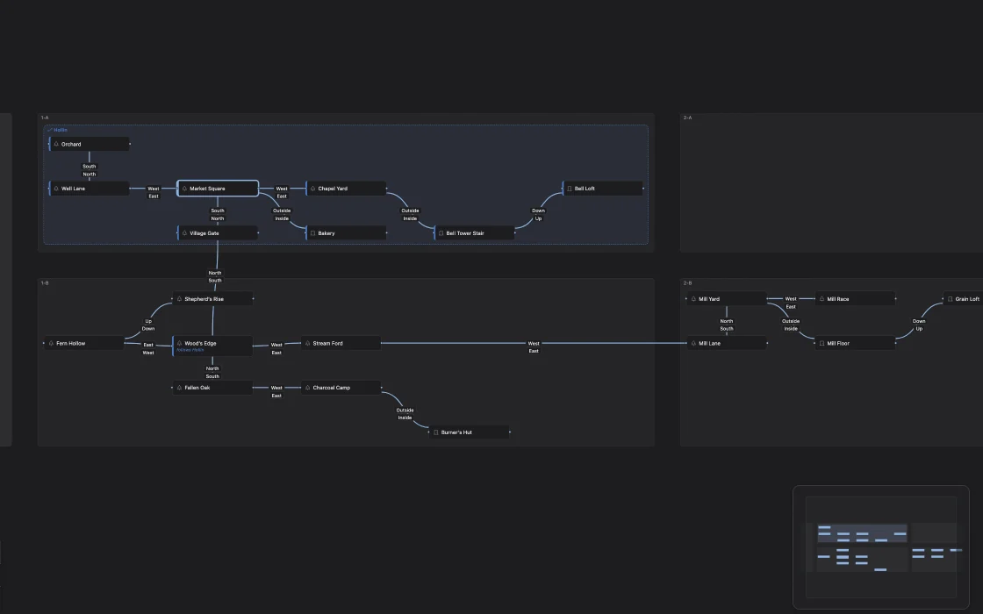Viewport: 983px width, 614px height.
Task: Click the Bell Tower Stair node icon
Action: (x=441, y=233)
